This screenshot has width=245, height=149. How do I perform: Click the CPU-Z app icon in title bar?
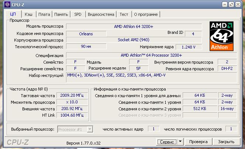(7, 4)
